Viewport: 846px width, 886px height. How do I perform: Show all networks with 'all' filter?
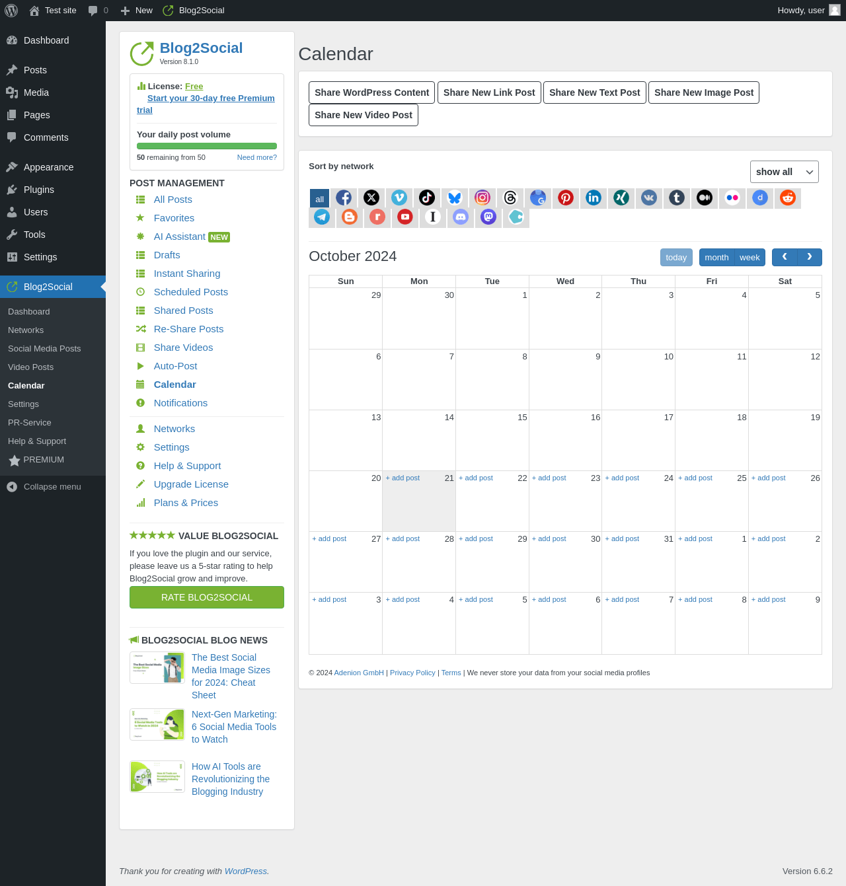coord(319,198)
